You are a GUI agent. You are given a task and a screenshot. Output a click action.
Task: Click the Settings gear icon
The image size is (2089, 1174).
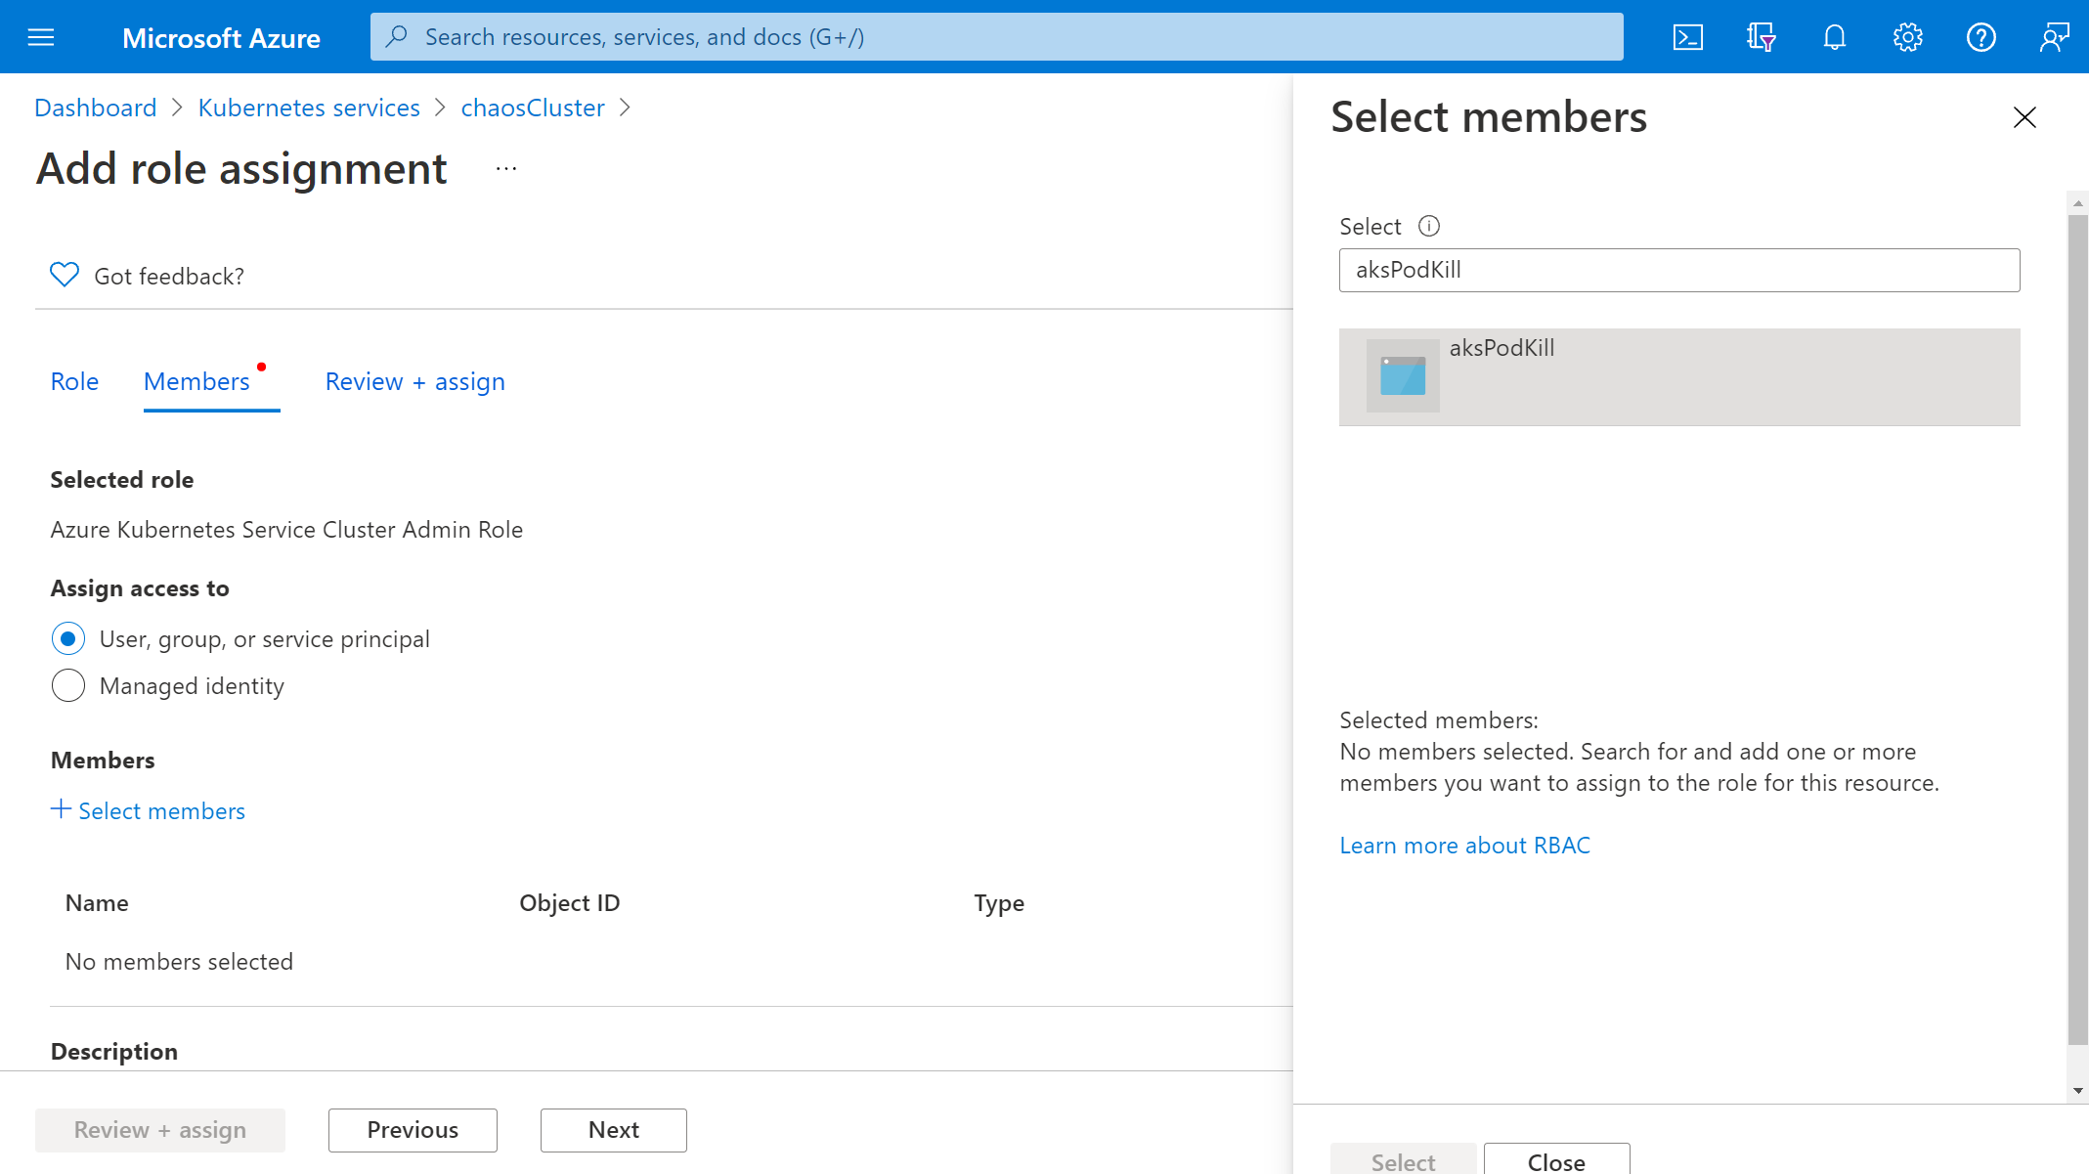click(x=1908, y=37)
